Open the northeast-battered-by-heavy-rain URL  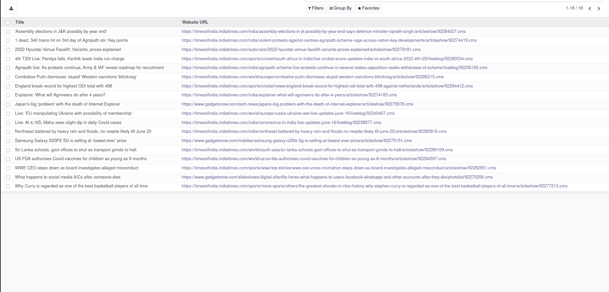tap(314, 132)
